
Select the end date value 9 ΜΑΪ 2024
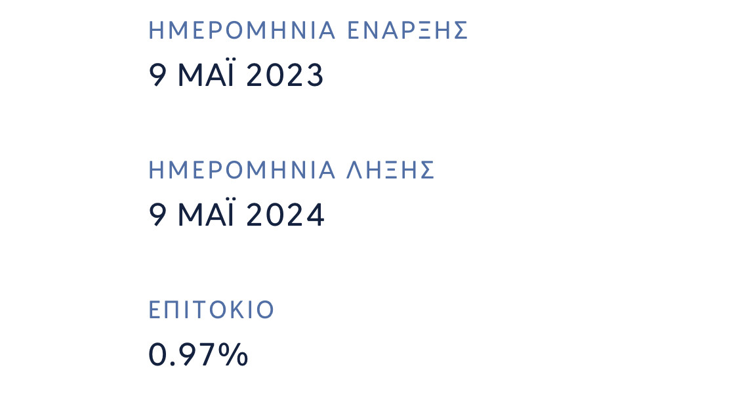click(x=236, y=215)
